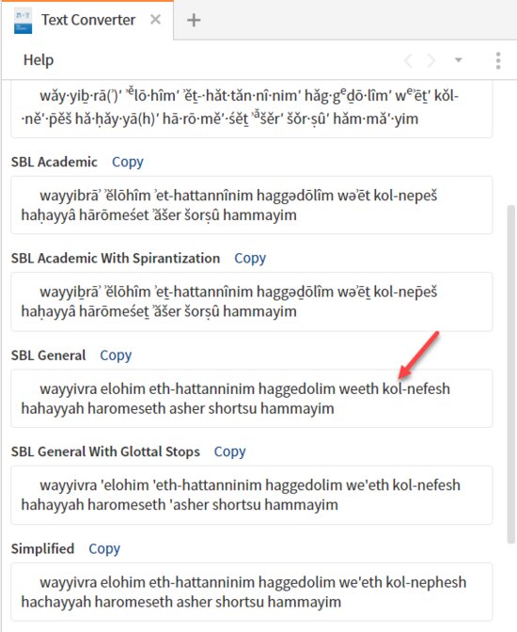Click the SBL Academic With Spirantization output box
Image resolution: width=517 pixels, height=632 pixels.
point(251,302)
